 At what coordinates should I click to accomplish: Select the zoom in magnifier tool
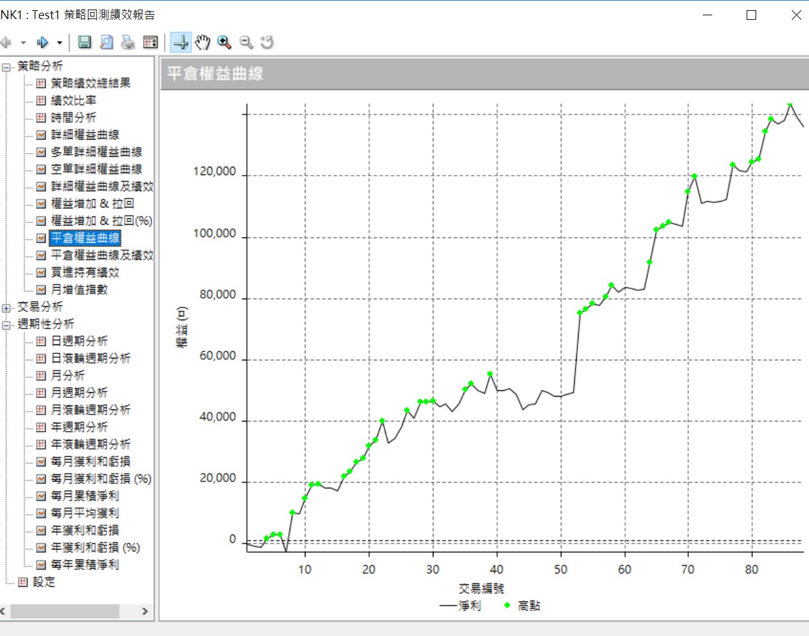pos(224,42)
